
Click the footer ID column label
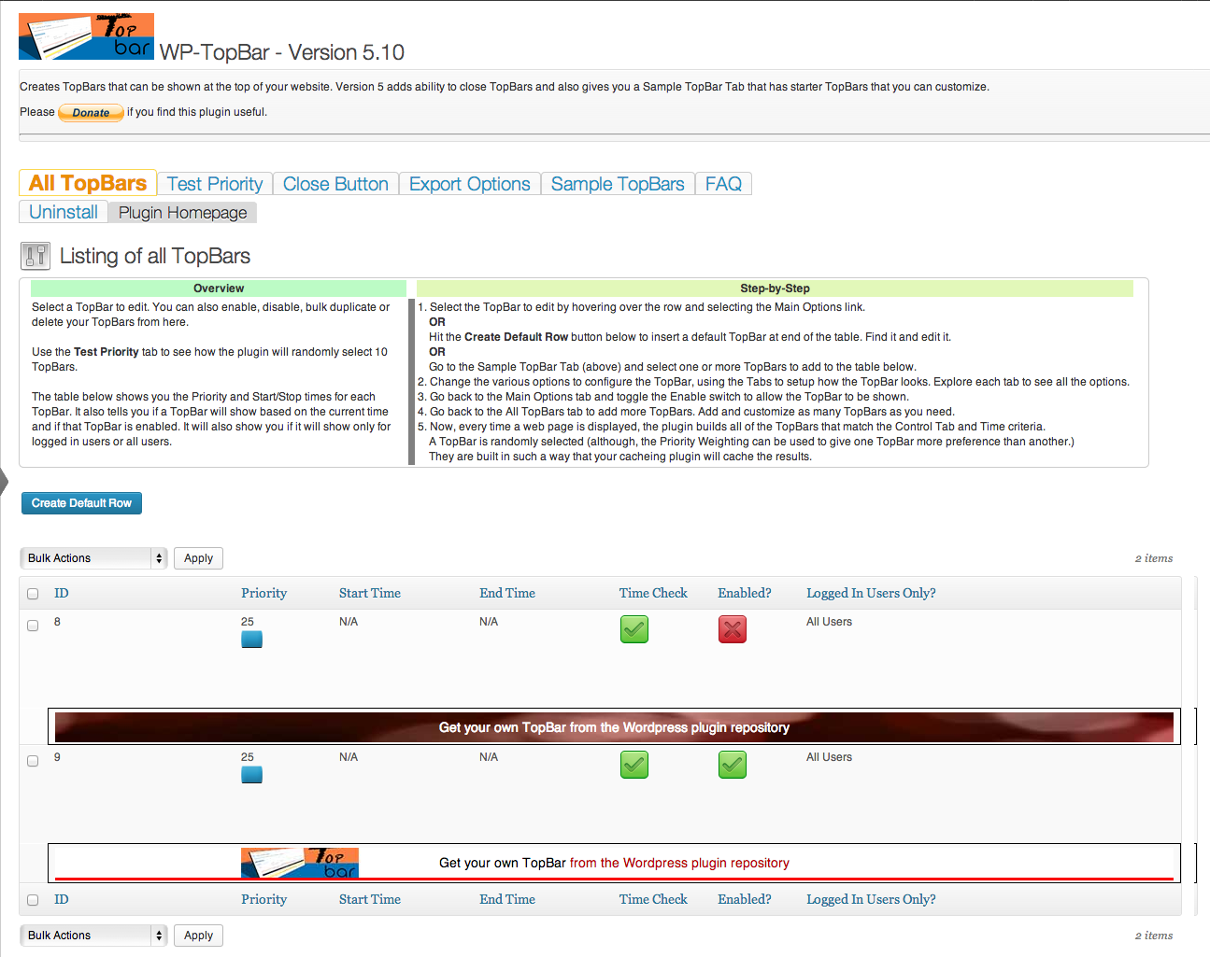[62, 899]
